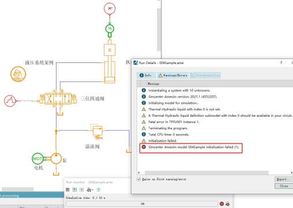Click the Close button in Run Details

tap(284, 186)
